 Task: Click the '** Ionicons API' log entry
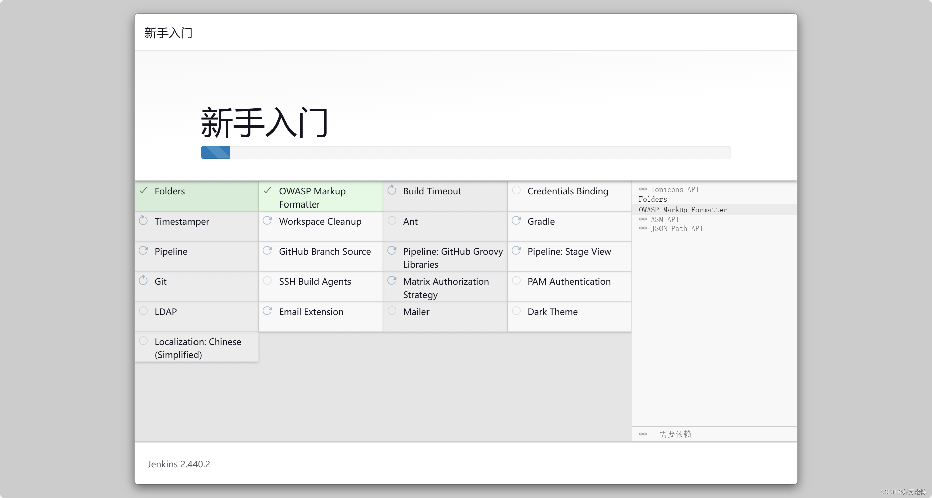[x=669, y=189]
